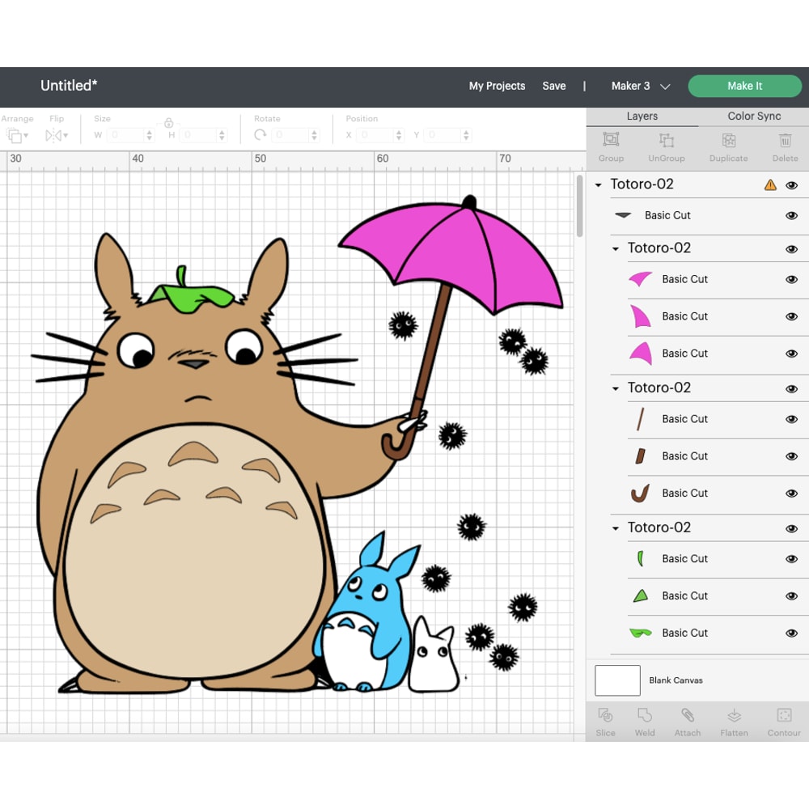Click the Attach icon
The width and height of the screenshot is (809, 809).
pyautogui.click(x=688, y=720)
